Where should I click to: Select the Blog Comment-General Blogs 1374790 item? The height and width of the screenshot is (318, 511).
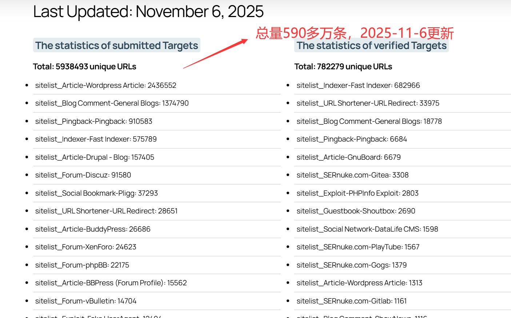click(x=112, y=103)
